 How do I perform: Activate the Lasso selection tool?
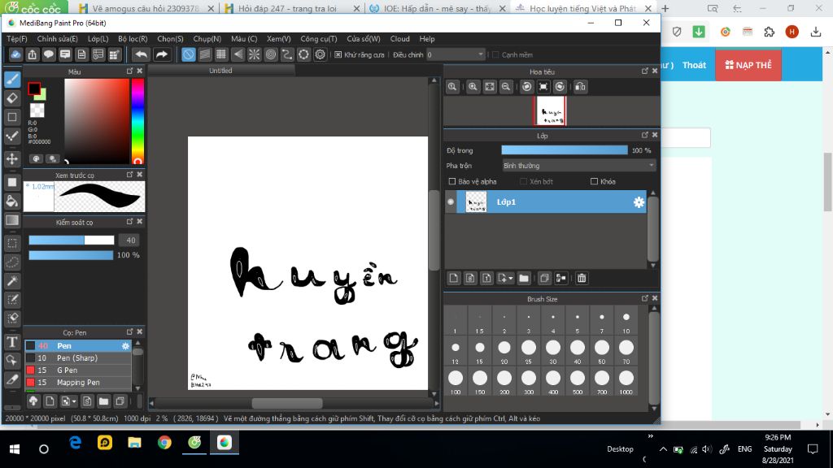(12, 262)
